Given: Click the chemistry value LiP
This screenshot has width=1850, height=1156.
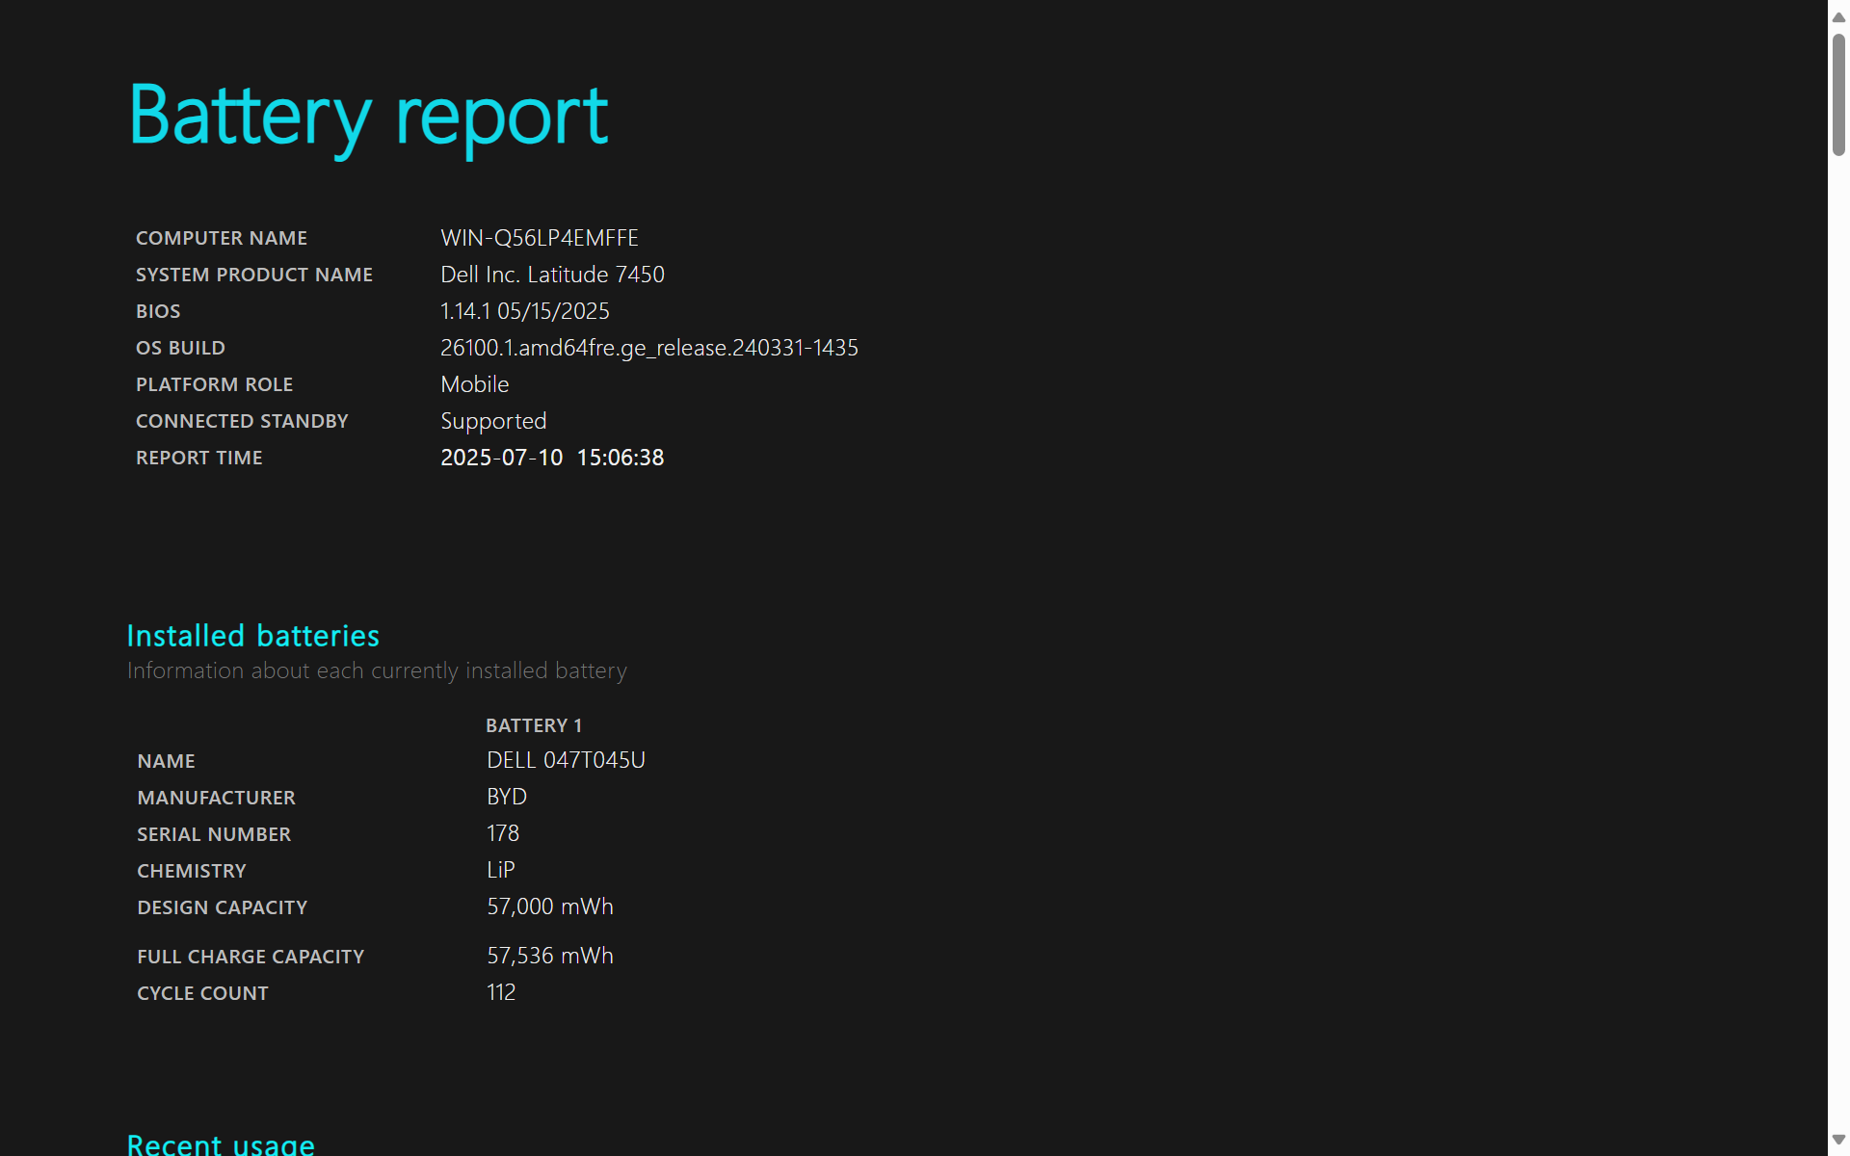Looking at the screenshot, I should [x=500, y=870].
